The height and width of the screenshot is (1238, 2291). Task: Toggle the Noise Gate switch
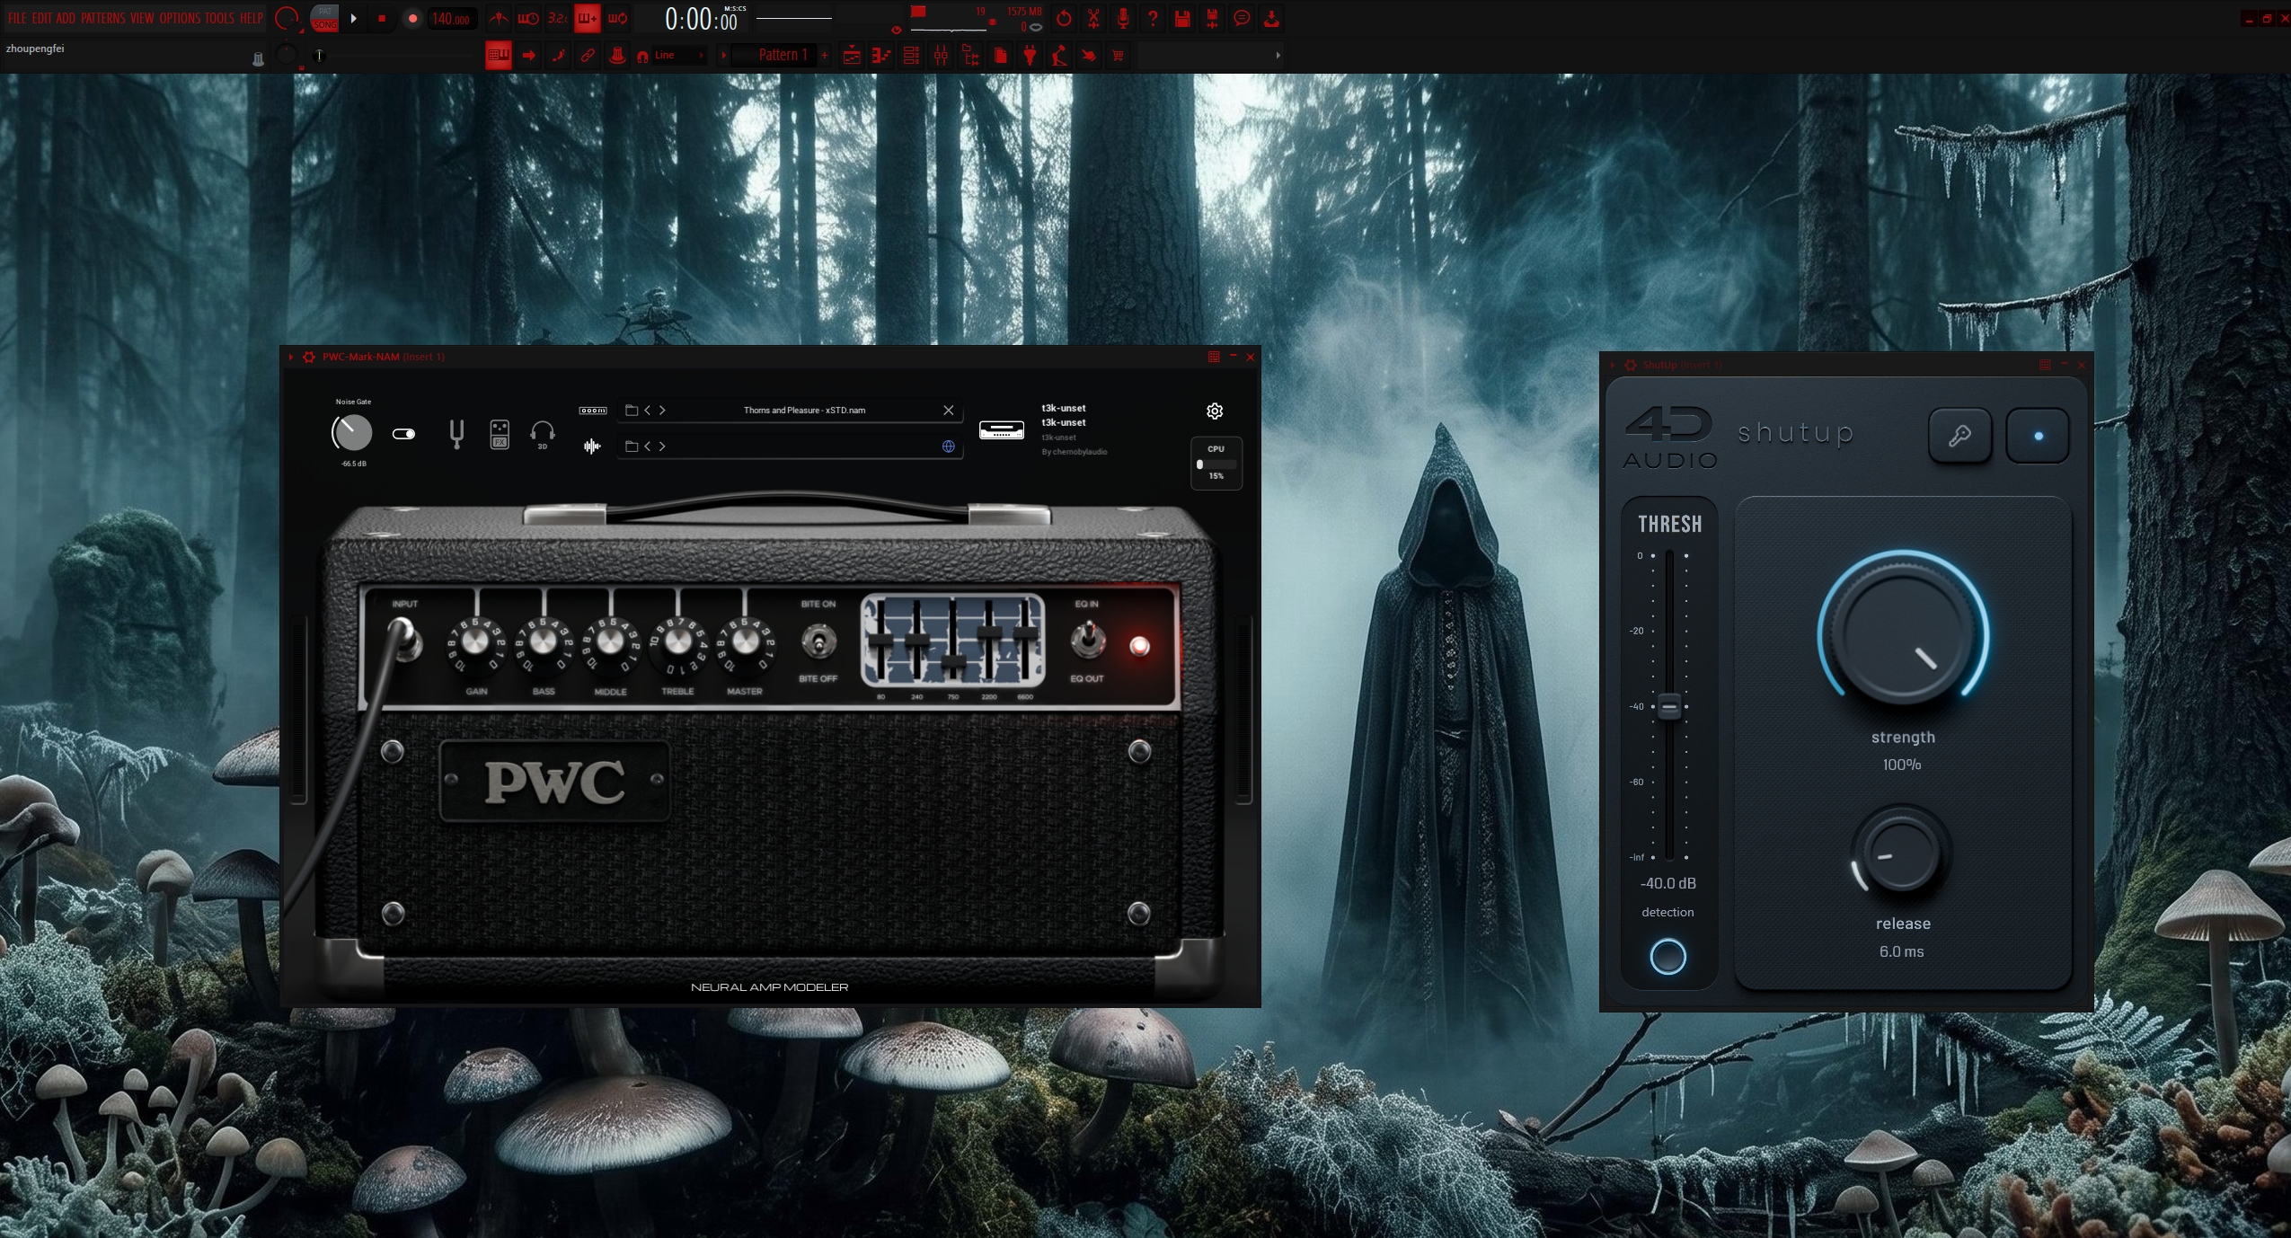[x=403, y=434]
